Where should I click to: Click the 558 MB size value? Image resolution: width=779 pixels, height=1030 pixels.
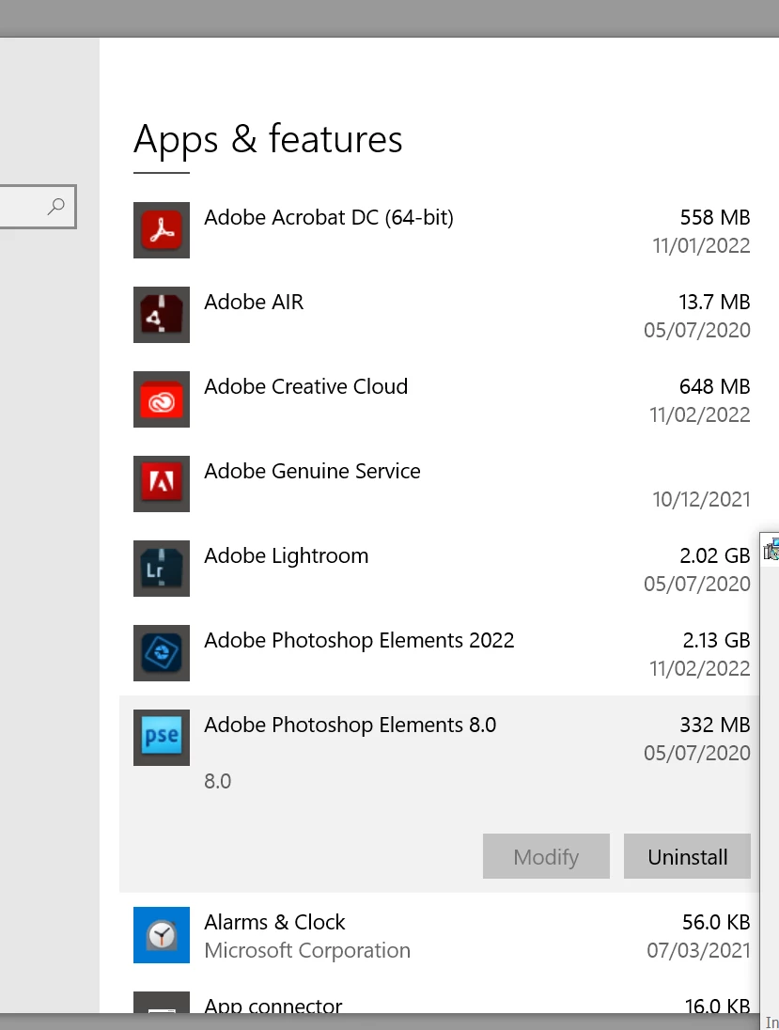(x=714, y=217)
